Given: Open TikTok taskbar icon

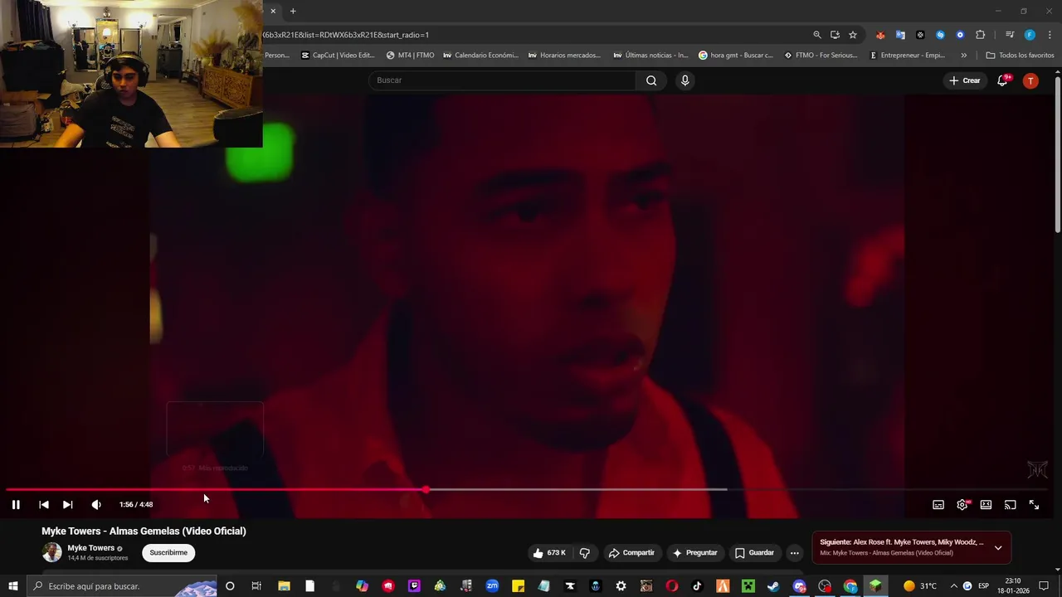Looking at the screenshot, I should click(697, 586).
